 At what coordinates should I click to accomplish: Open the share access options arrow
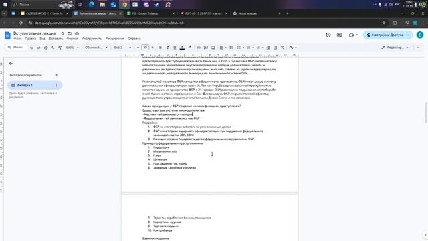point(409,35)
